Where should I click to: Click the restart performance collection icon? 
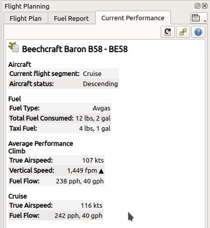tap(168, 32)
